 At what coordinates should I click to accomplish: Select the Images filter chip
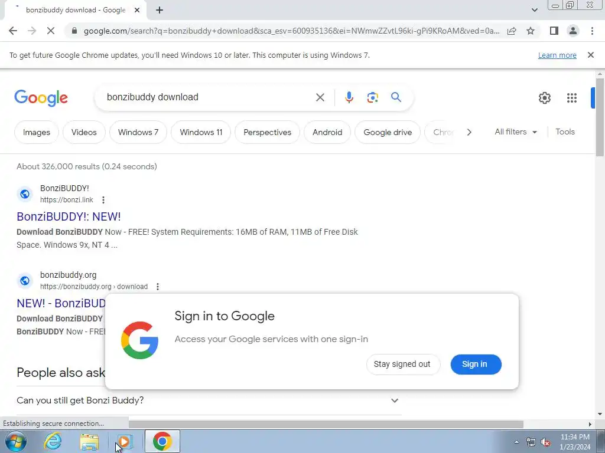coord(36,132)
